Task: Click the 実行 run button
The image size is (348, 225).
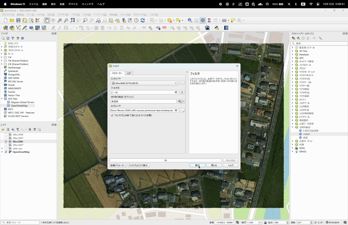Action: [197, 165]
